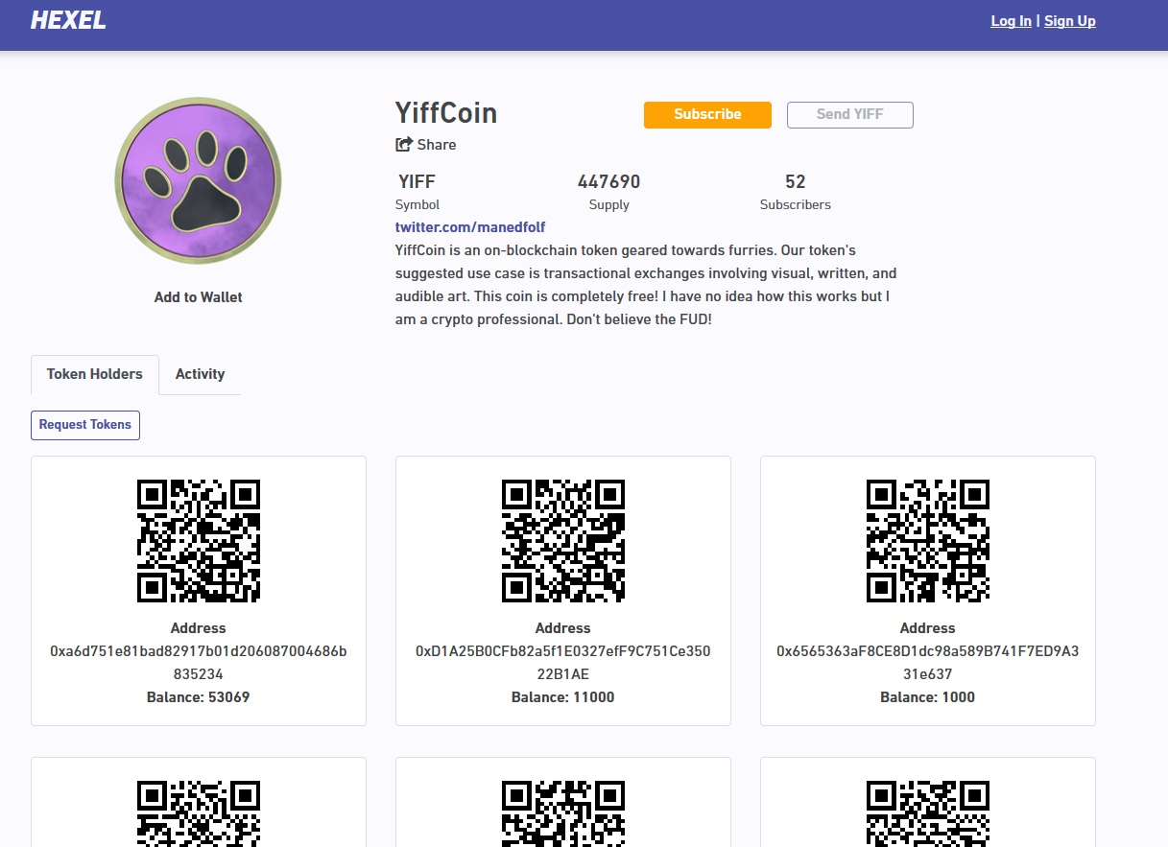Open the twitter.com/manedfolf link
1168x847 pixels.
click(x=470, y=227)
